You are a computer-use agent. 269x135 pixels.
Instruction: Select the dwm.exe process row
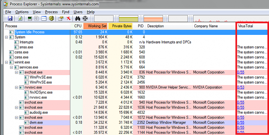coord(136,123)
